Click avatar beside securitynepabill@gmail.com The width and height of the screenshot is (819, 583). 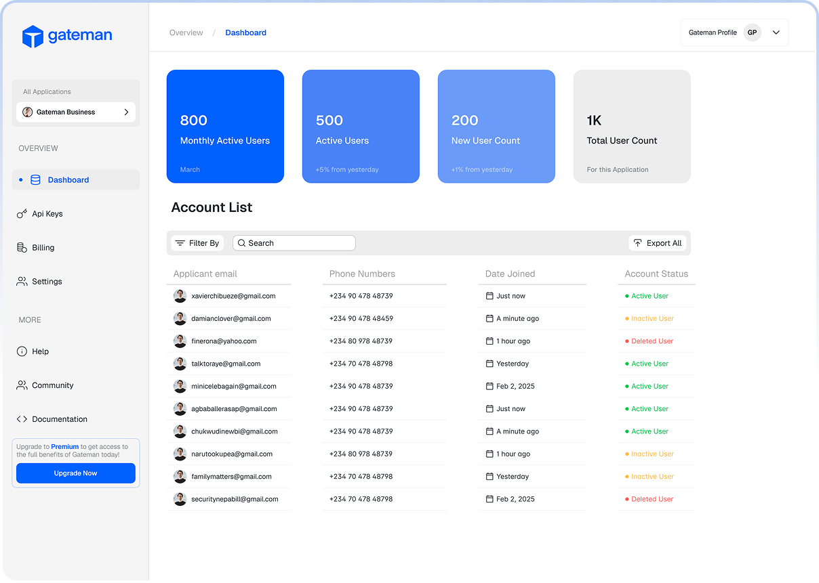coord(180,499)
